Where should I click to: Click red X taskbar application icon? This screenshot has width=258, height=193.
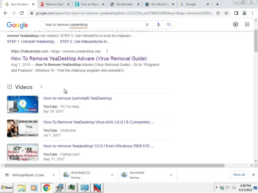[97, 188]
